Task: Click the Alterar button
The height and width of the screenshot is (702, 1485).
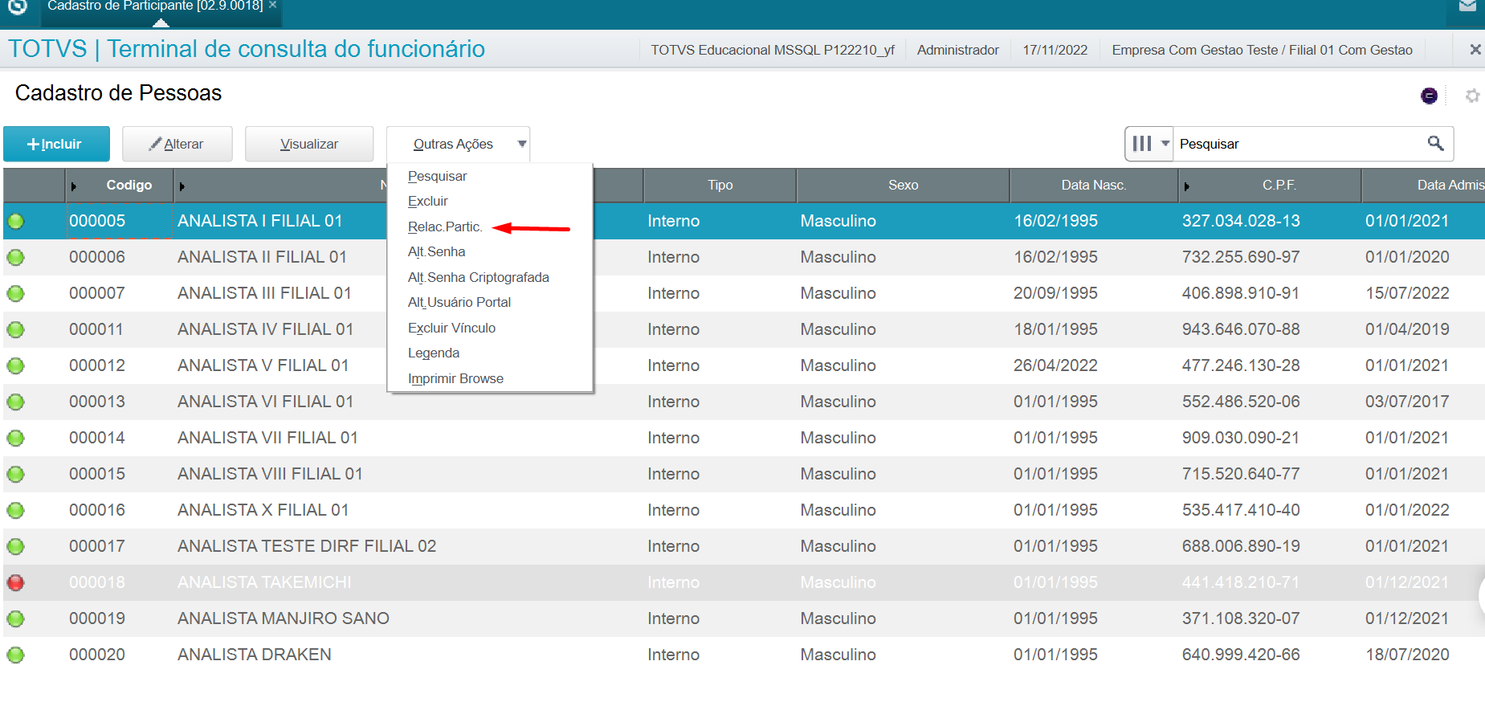Action: [177, 145]
